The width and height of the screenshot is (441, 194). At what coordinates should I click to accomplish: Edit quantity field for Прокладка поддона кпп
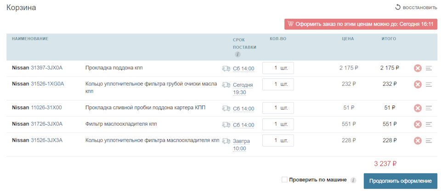pyautogui.click(x=277, y=68)
